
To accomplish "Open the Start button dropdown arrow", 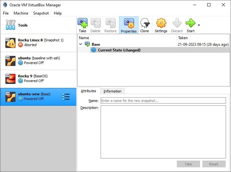I will (x=199, y=25).
